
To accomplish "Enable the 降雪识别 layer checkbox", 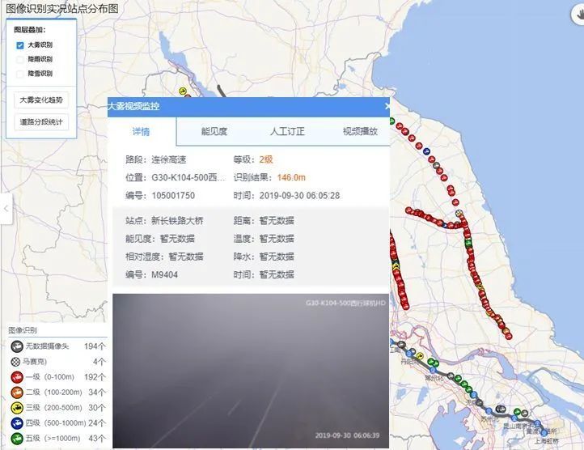I will tap(20, 74).
